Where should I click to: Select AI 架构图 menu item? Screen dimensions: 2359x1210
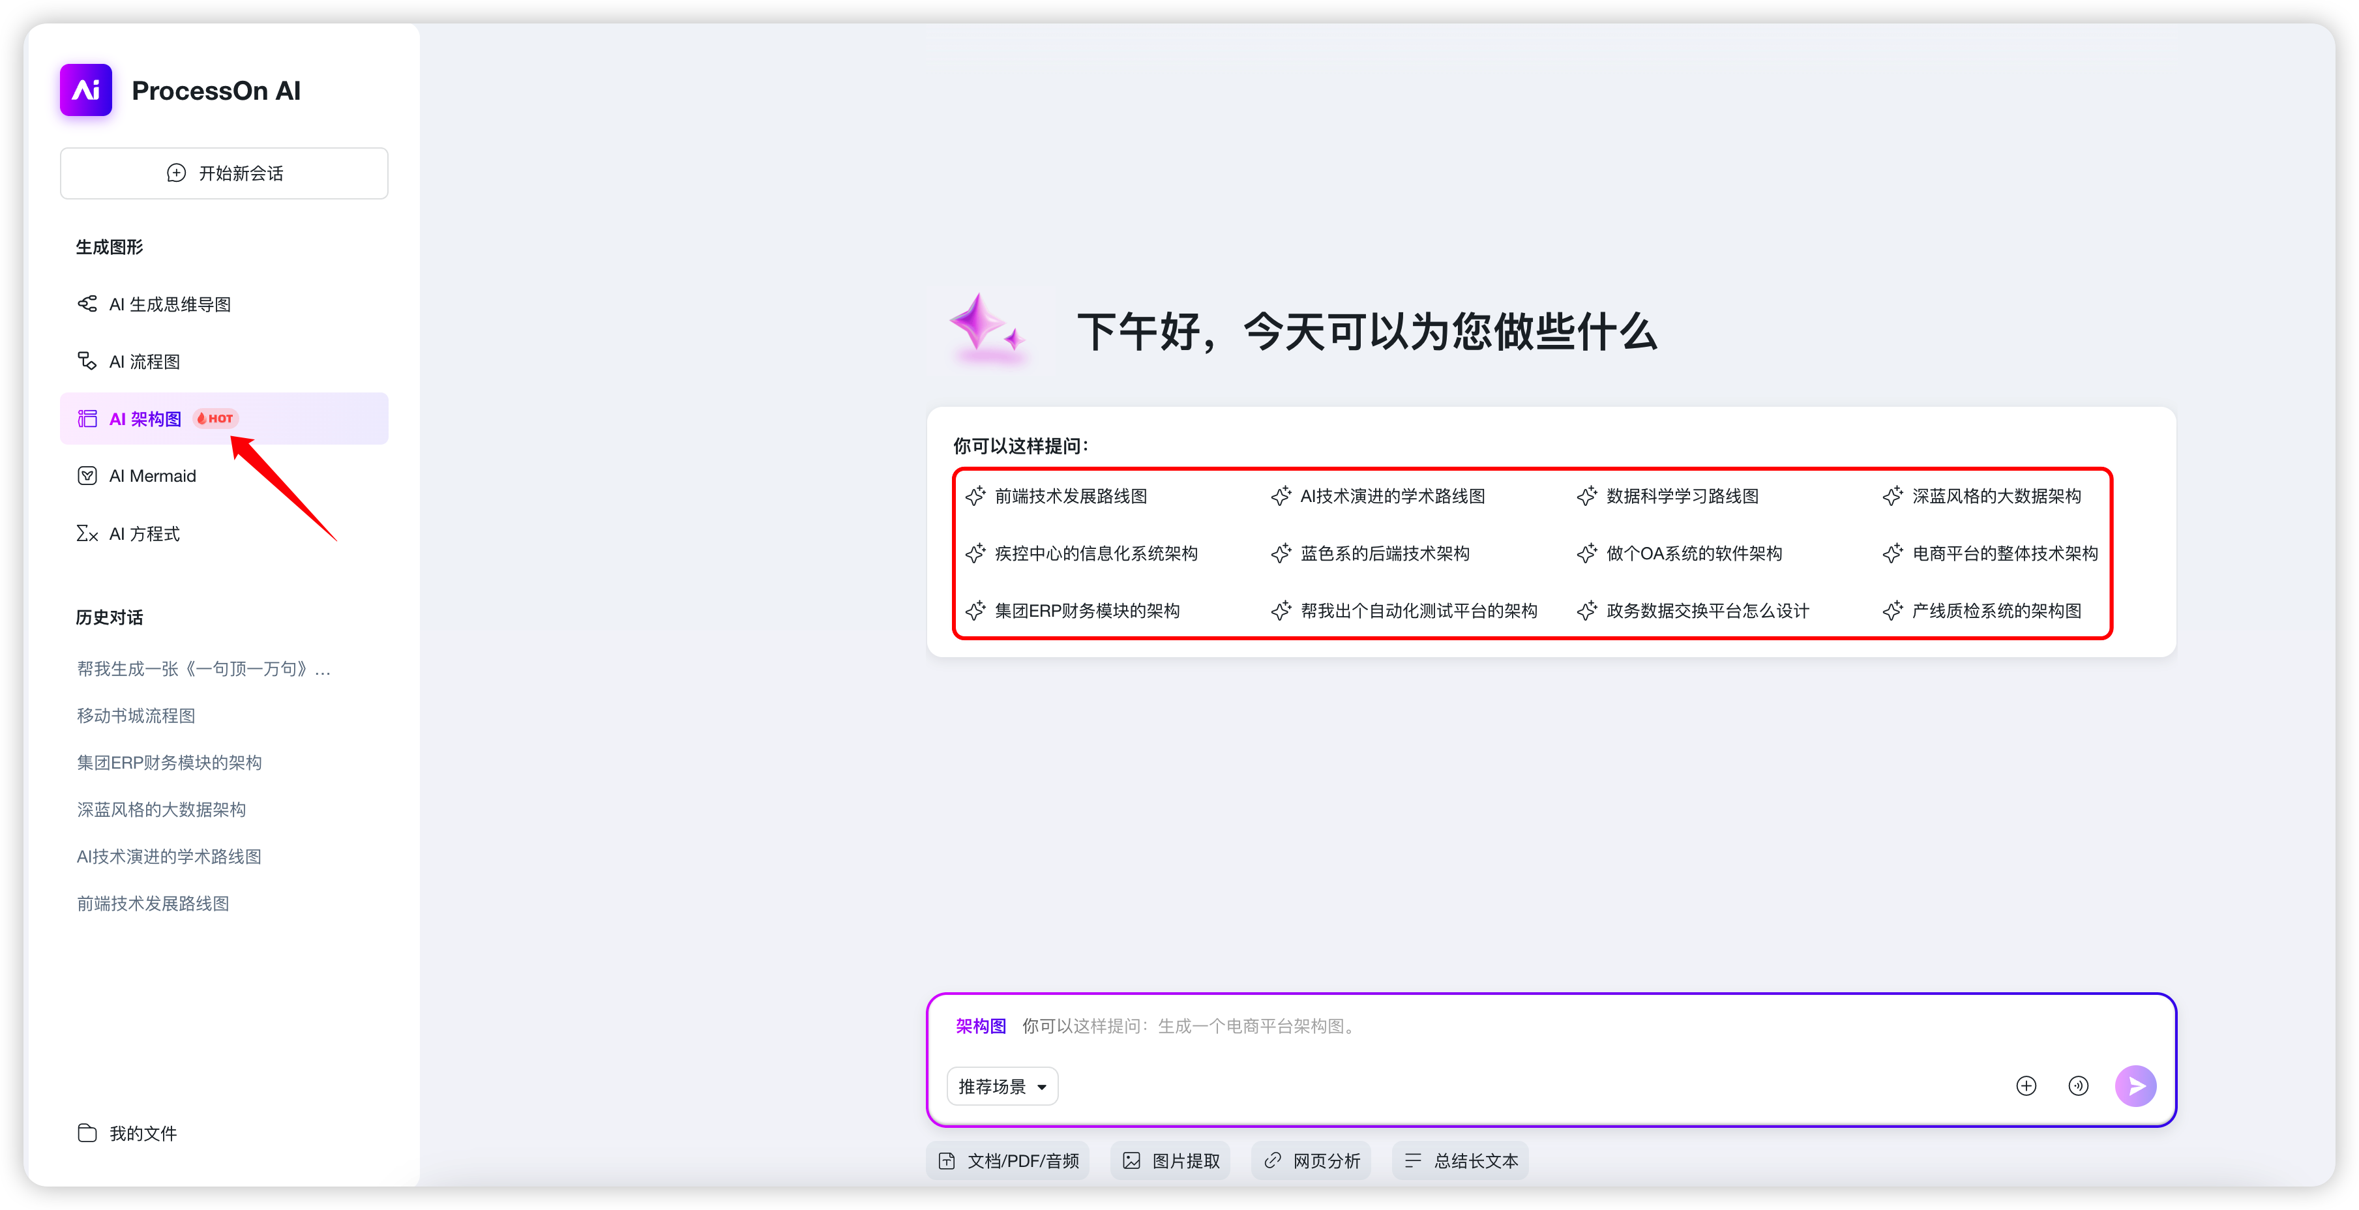point(224,419)
